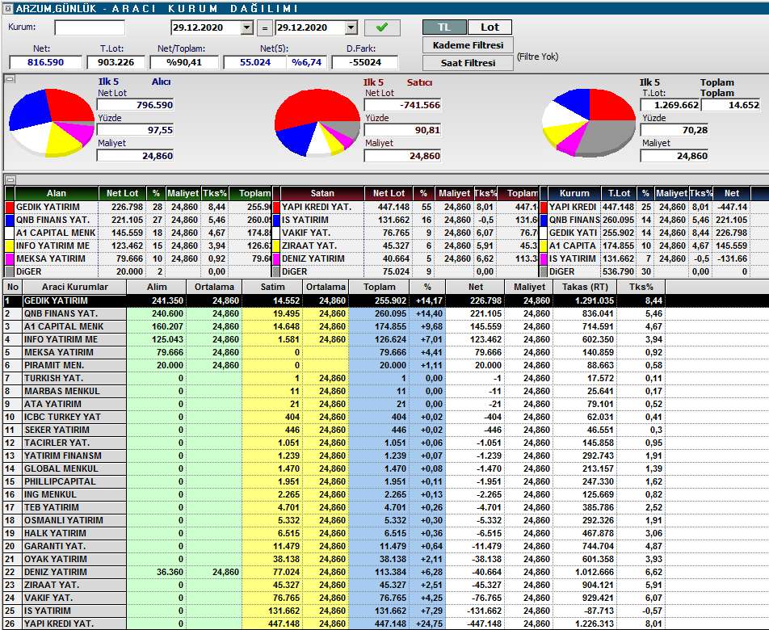Switch the view to Lot
Image resolution: width=769 pixels, height=630 pixels.
[x=490, y=27]
